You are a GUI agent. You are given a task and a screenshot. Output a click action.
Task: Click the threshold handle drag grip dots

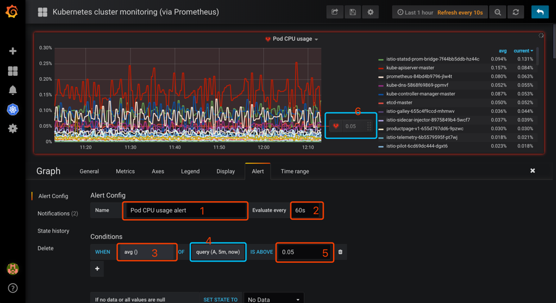369,126
